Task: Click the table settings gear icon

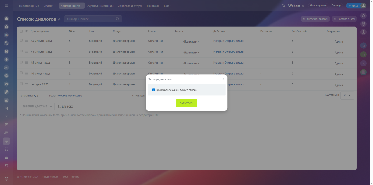Action: [x=27, y=31]
